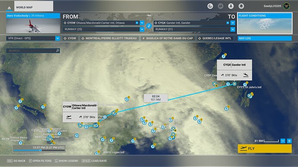Select the QUEBEC/LESAGE INTL waypoint
298x167 pixels.
(215, 38)
